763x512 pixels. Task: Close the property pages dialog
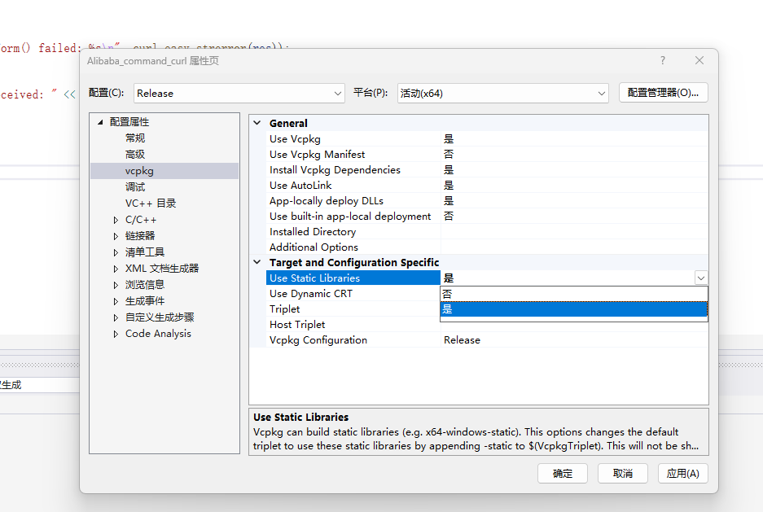click(699, 60)
